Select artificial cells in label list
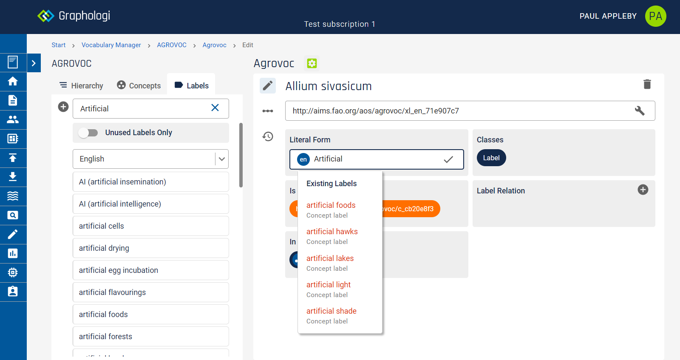 point(151,226)
